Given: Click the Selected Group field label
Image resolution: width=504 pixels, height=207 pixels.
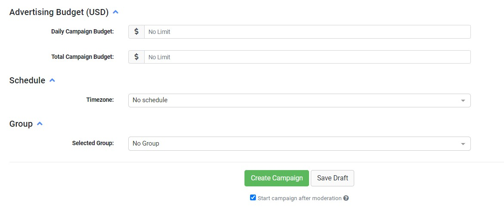Looking at the screenshot, I should [x=93, y=143].
